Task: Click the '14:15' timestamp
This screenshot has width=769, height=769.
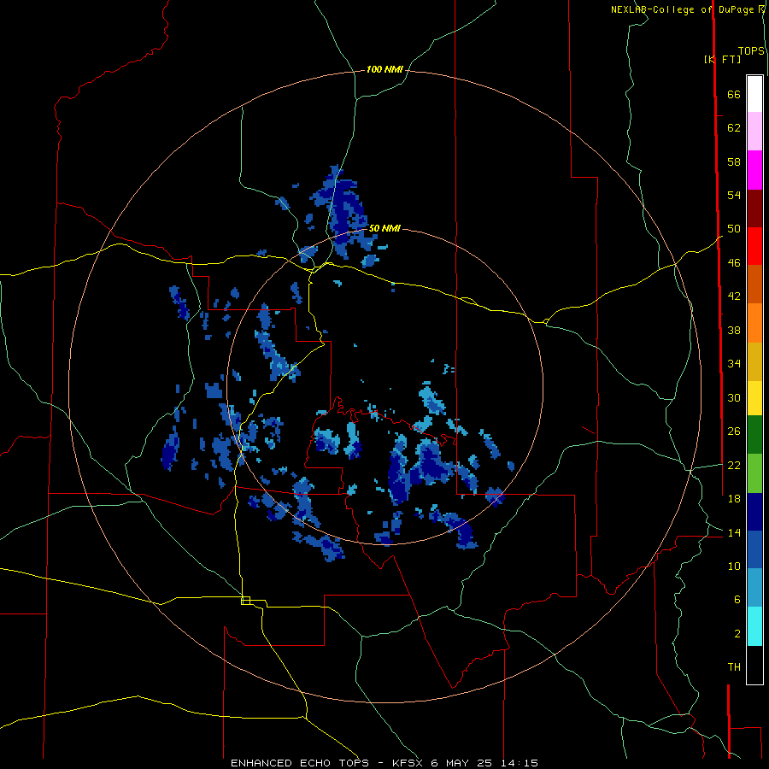Action: [x=520, y=763]
